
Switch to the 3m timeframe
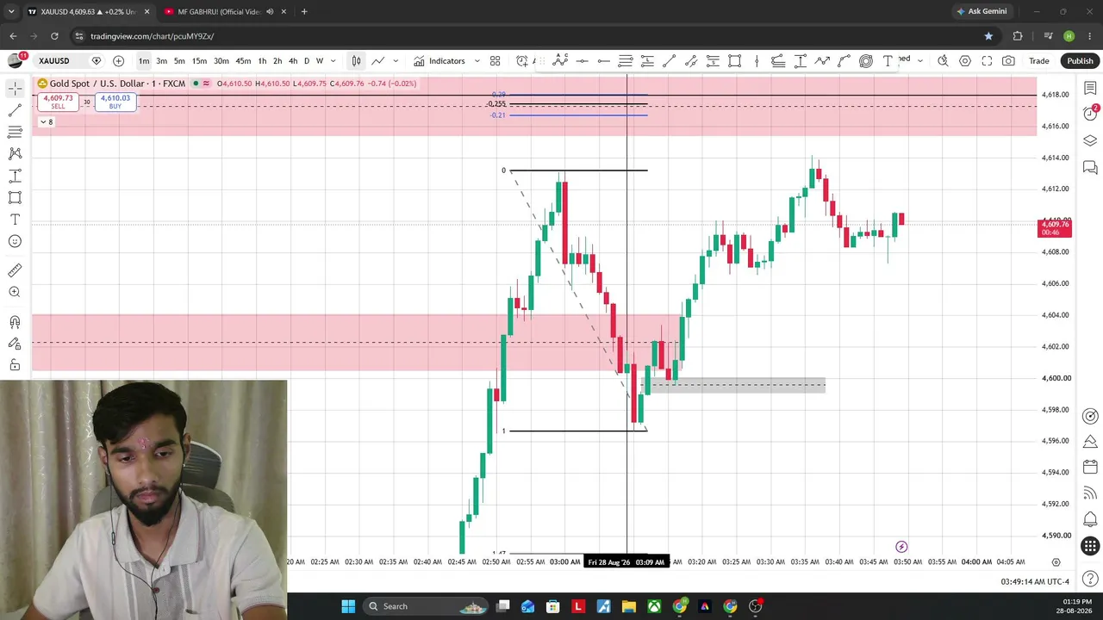(161, 61)
